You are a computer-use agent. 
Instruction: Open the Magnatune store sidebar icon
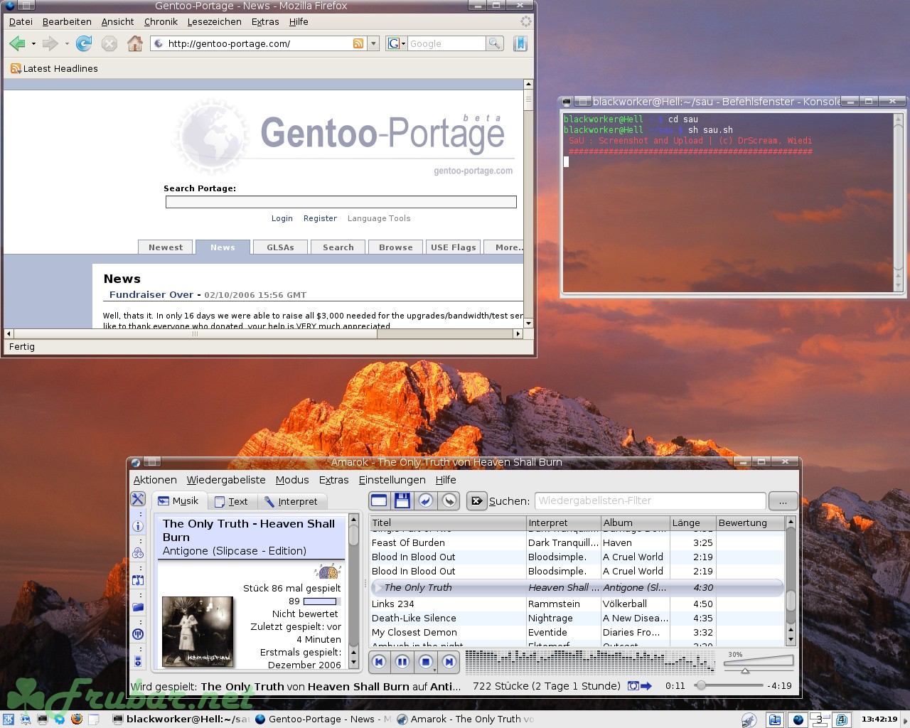point(138,634)
